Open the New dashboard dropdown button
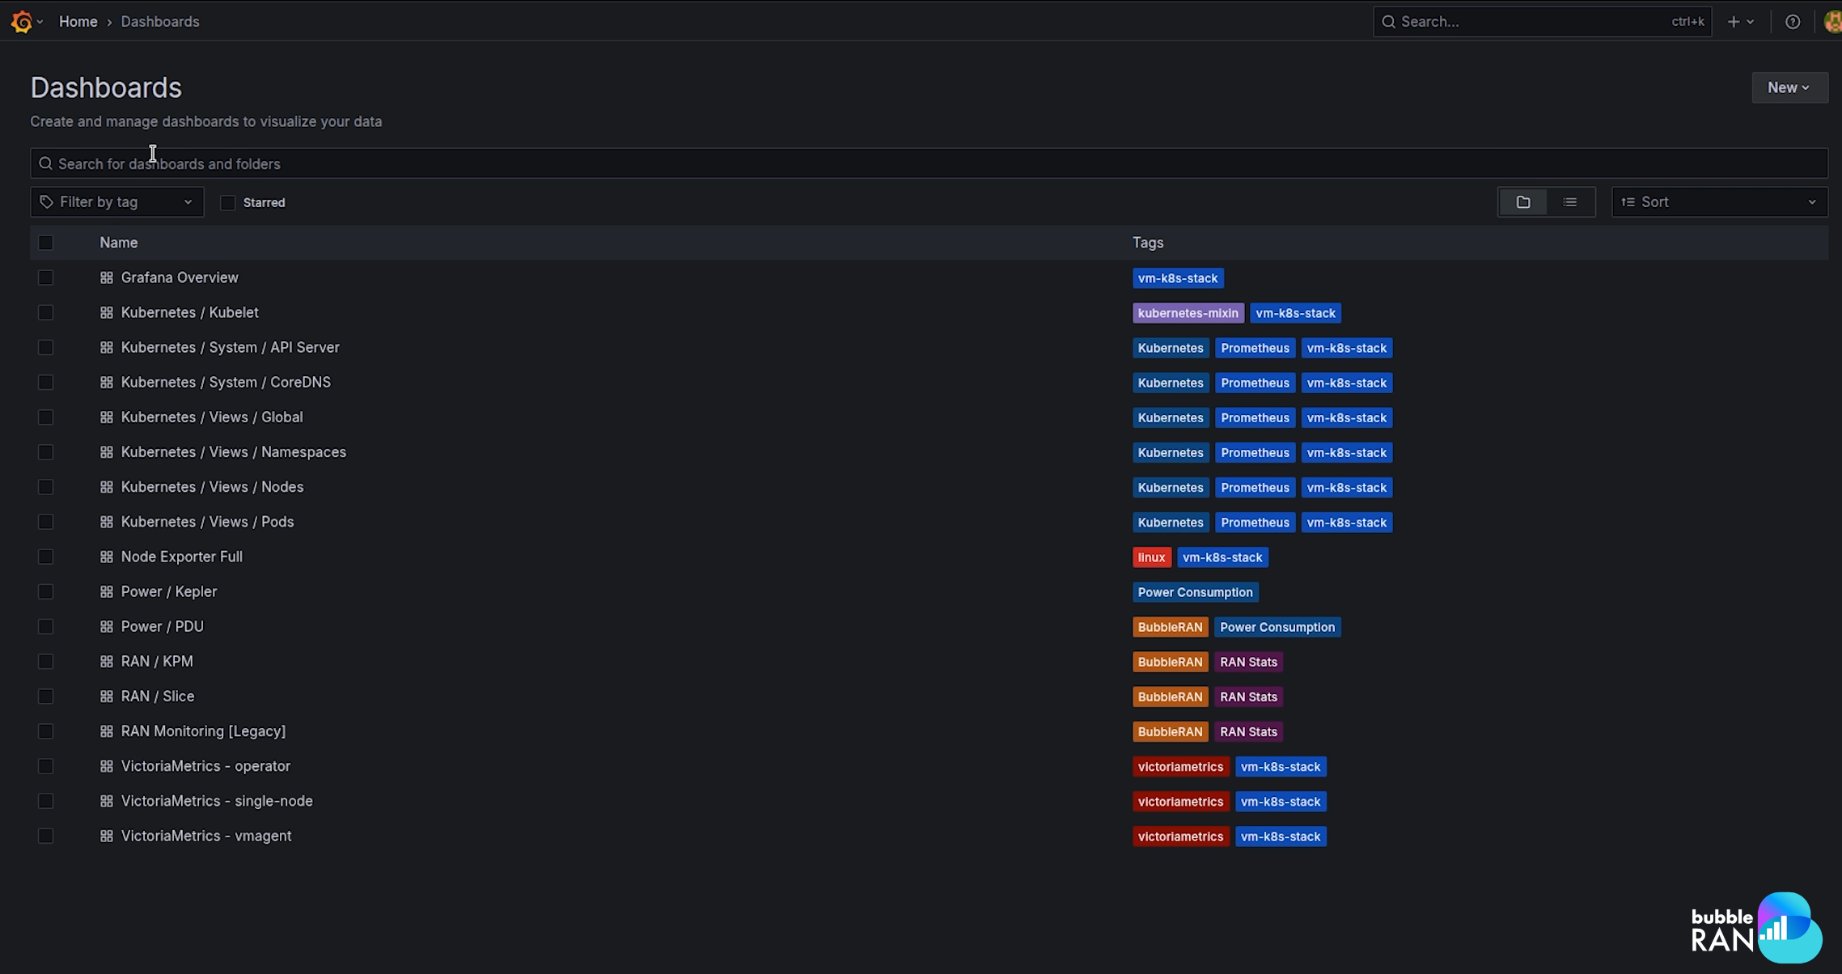Screen dimensions: 1842x974 tap(1789, 87)
